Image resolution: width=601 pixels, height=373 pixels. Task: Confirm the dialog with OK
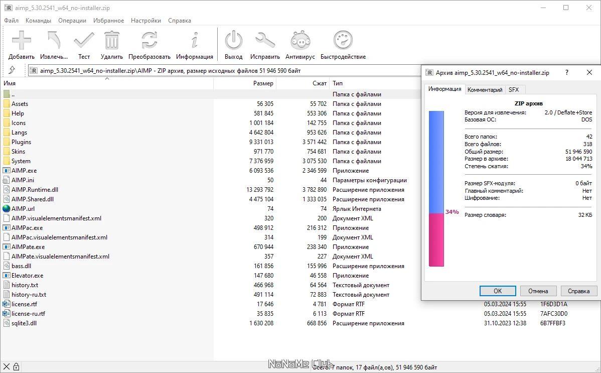(498, 291)
